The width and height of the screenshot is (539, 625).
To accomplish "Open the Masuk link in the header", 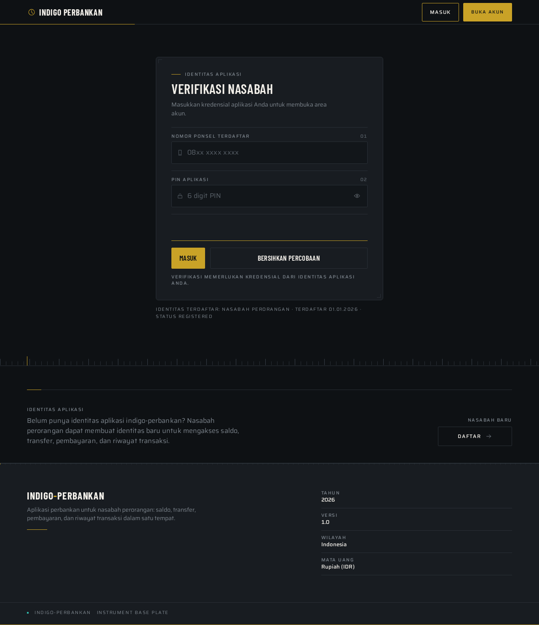I will [x=440, y=12].
